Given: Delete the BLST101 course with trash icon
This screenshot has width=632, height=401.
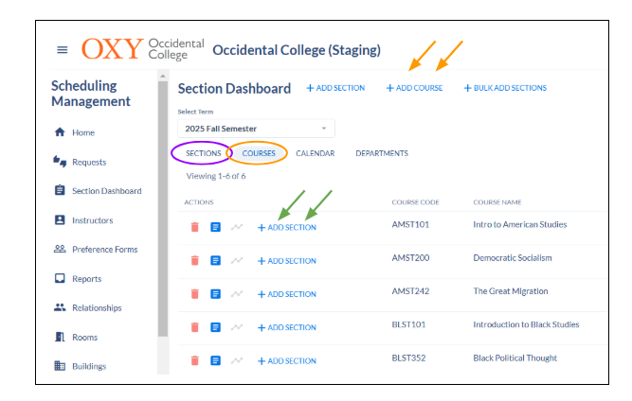Looking at the screenshot, I should tap(194, 327).
